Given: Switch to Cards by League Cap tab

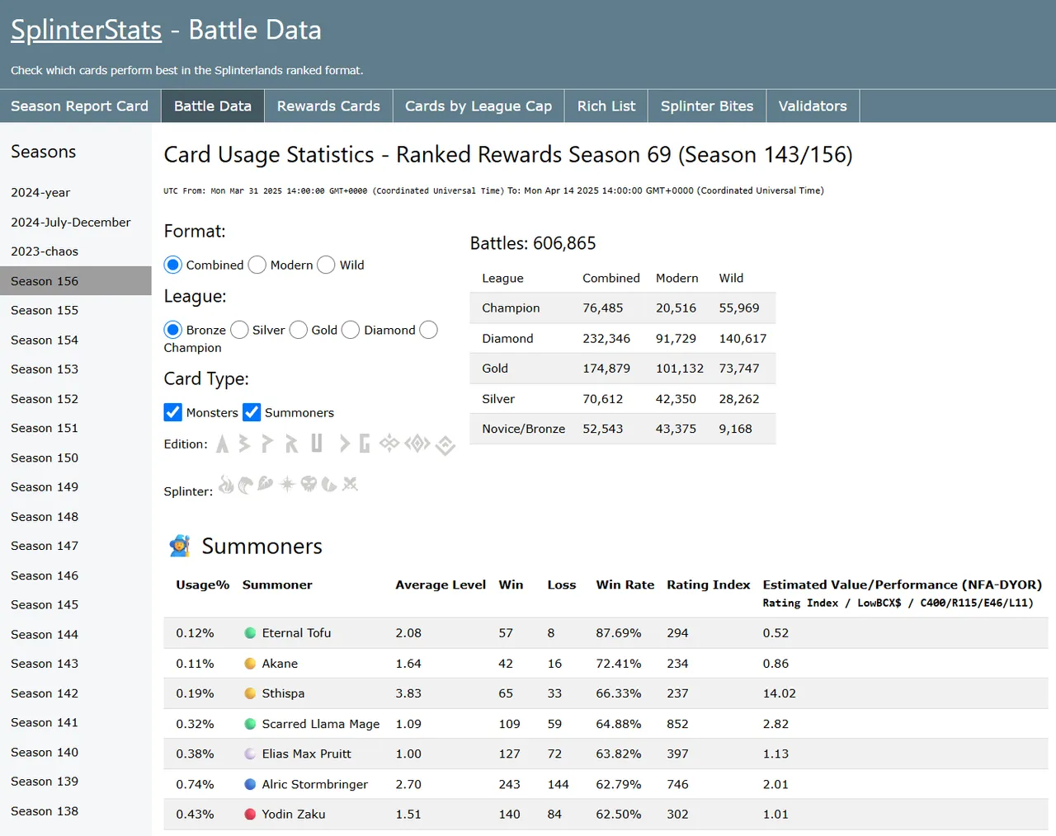Looking at the screenshot, I should (478, 106).
